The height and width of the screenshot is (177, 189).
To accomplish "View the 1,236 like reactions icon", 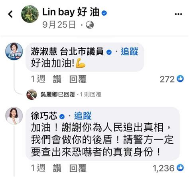I will [180, 167].
